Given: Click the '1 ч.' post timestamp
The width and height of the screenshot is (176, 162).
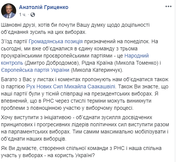Looking at the screenshot, I should pyautogui.click(x=23, y=15).
